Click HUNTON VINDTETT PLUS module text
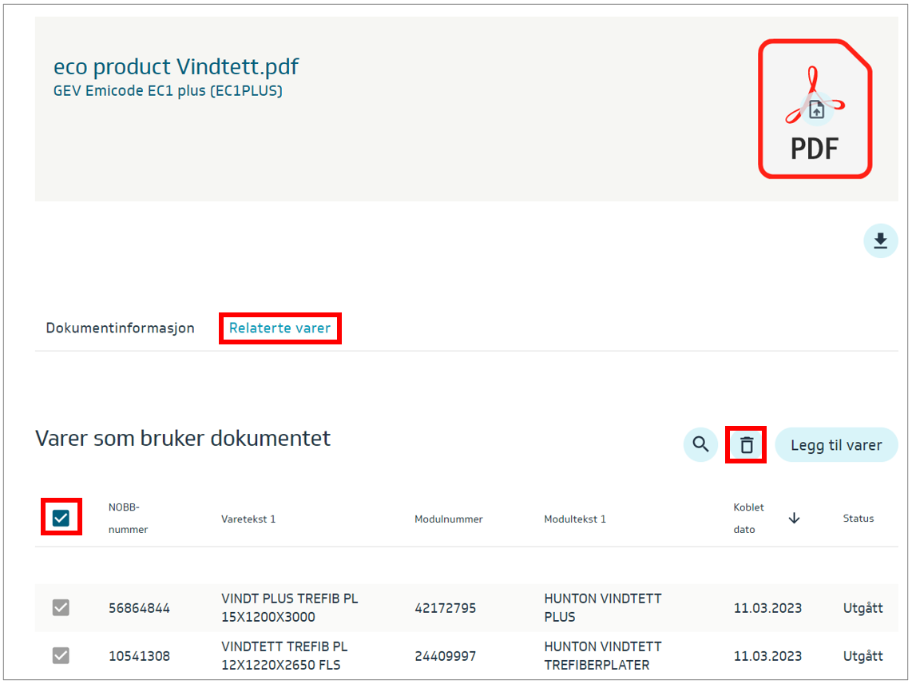The height and width of the screenshot is (684, 916). pyautogui.click(x=602, y=607)
